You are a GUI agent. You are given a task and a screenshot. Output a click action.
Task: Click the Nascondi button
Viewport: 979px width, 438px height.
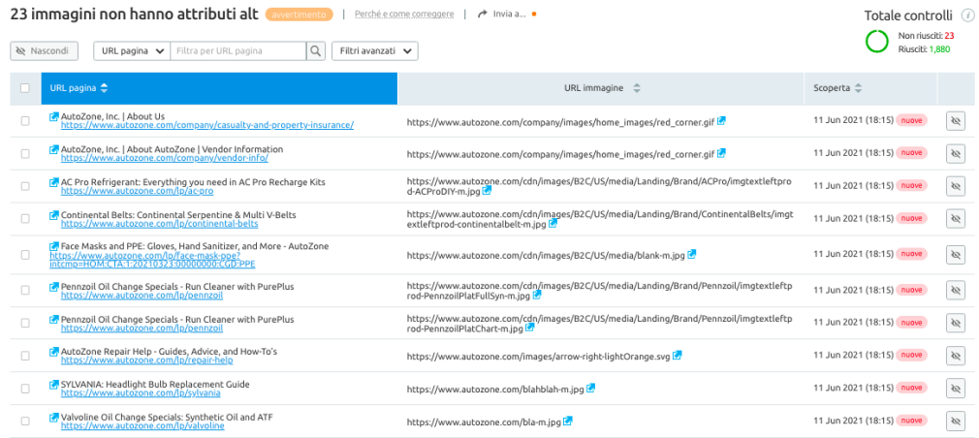click(x=44, y=51)
